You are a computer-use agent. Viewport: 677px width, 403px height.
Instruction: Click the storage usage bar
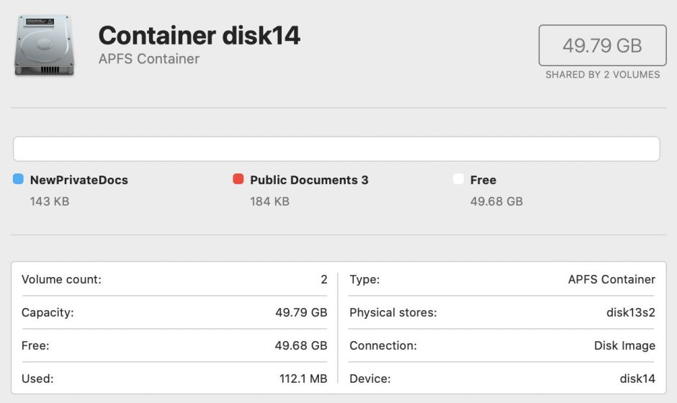click(336, 149)
